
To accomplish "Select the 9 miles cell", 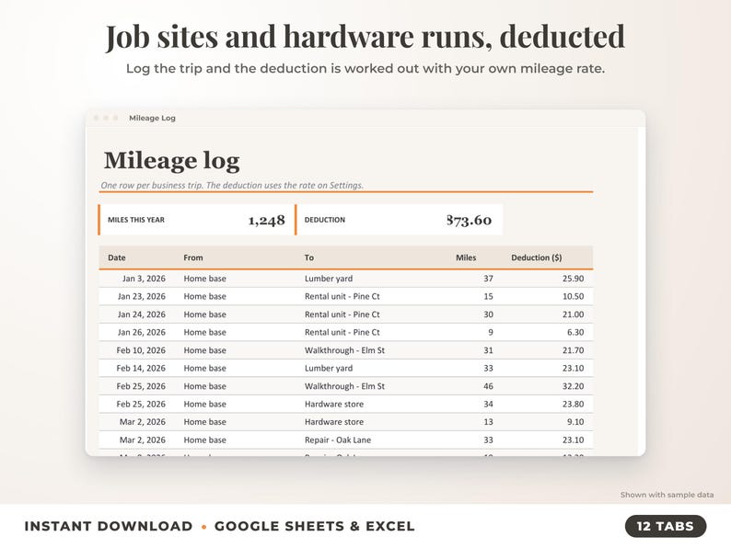I will 491,332.
